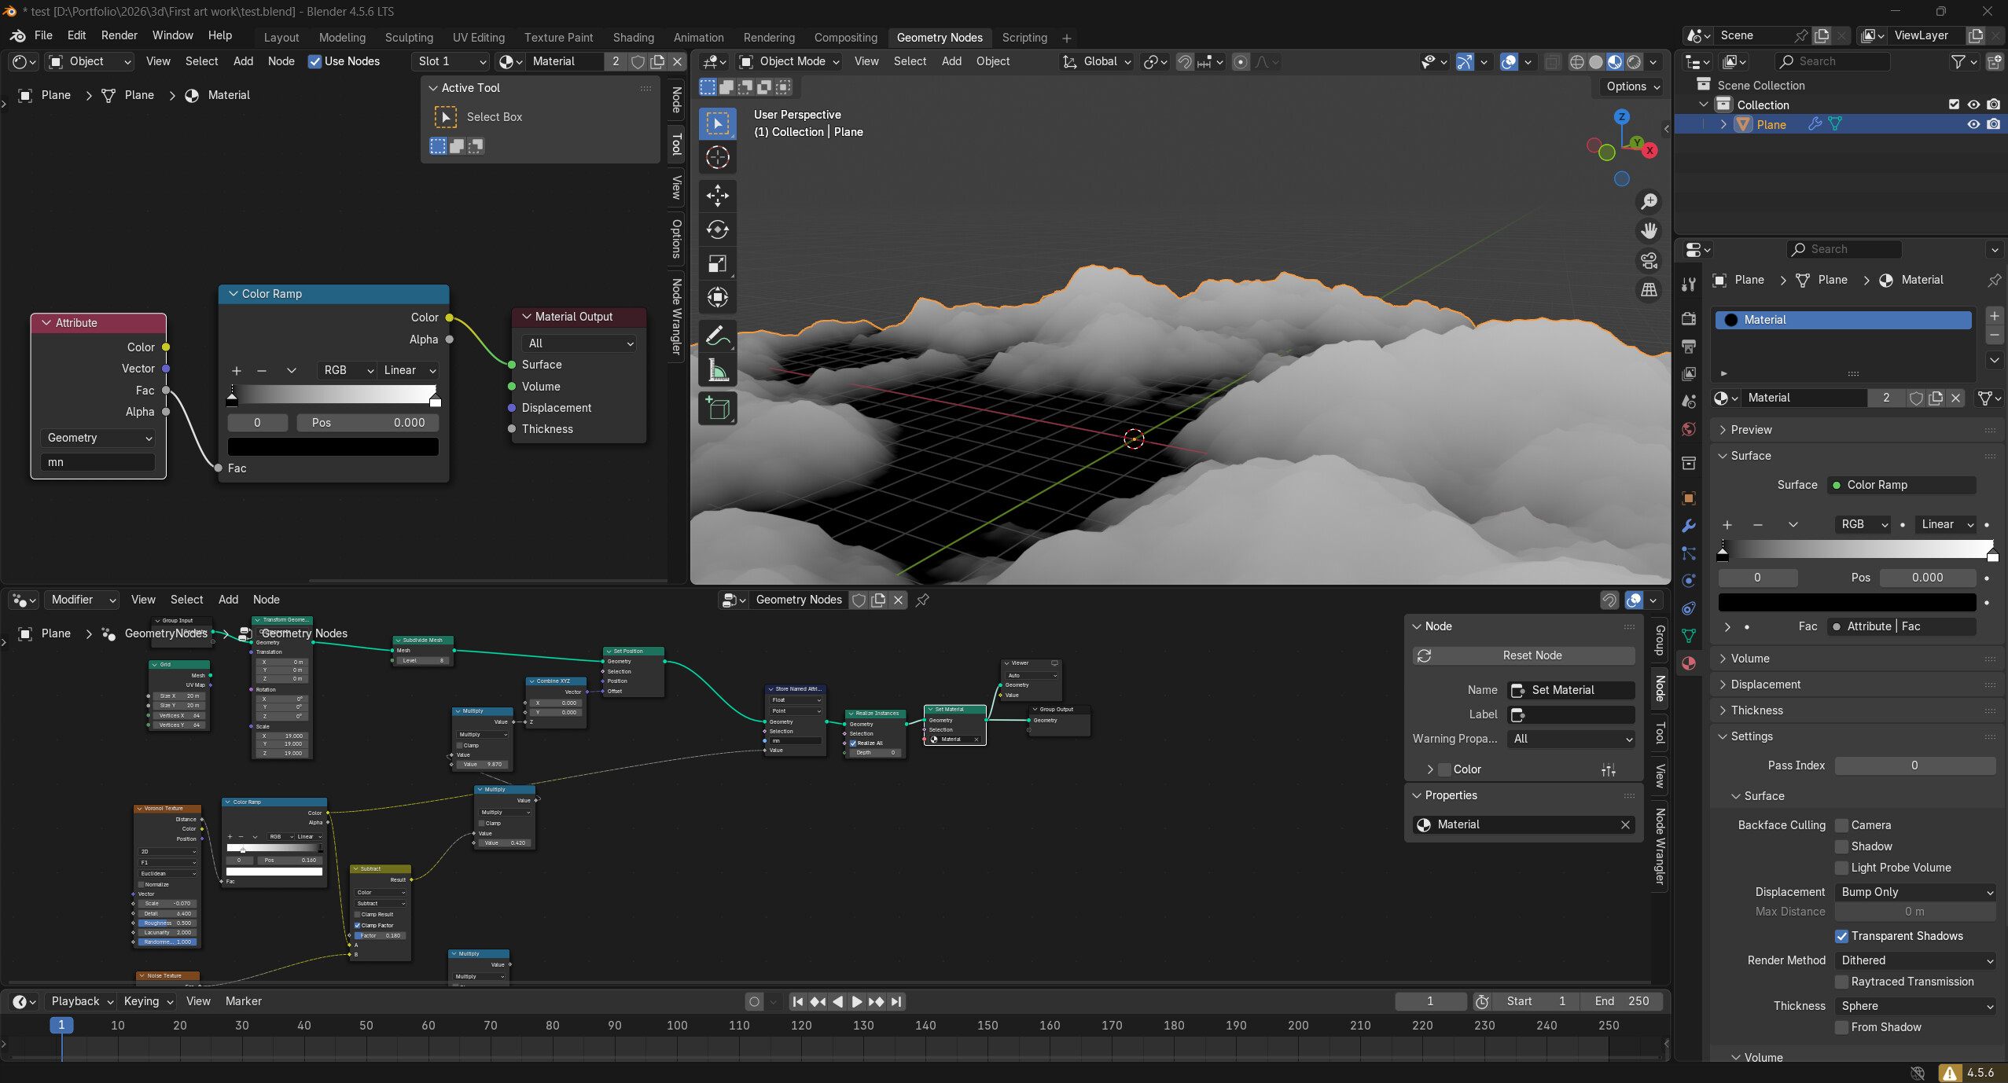
Task: Switch to the UV Editing workspace tab
Action: (x=478, y=38)
